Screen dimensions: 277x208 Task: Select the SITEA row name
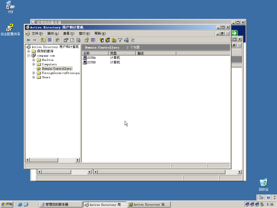pyautogui.click(x=91, y=58)
